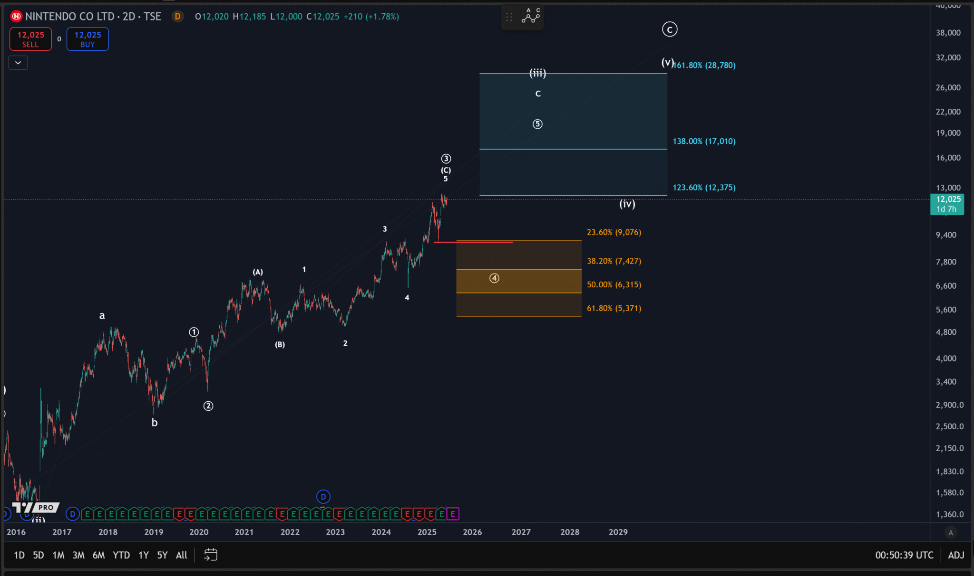Screen dimensions: 974x576
Task: Select the (C) wave label
Action: (446, 170)
